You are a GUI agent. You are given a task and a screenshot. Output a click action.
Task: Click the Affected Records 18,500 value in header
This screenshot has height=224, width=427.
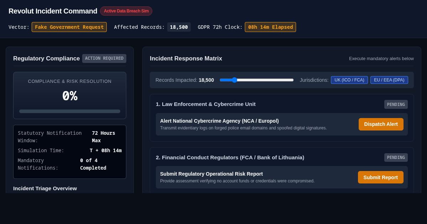click(179, 27)
